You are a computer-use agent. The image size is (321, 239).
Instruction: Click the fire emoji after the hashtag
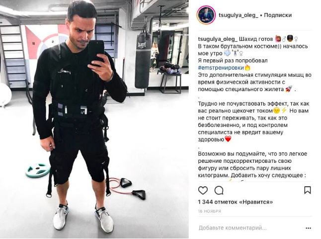point(247,68)
